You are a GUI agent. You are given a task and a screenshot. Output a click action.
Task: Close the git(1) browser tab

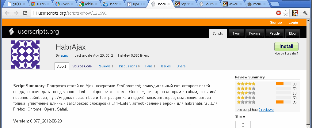[x=24, y=4]
